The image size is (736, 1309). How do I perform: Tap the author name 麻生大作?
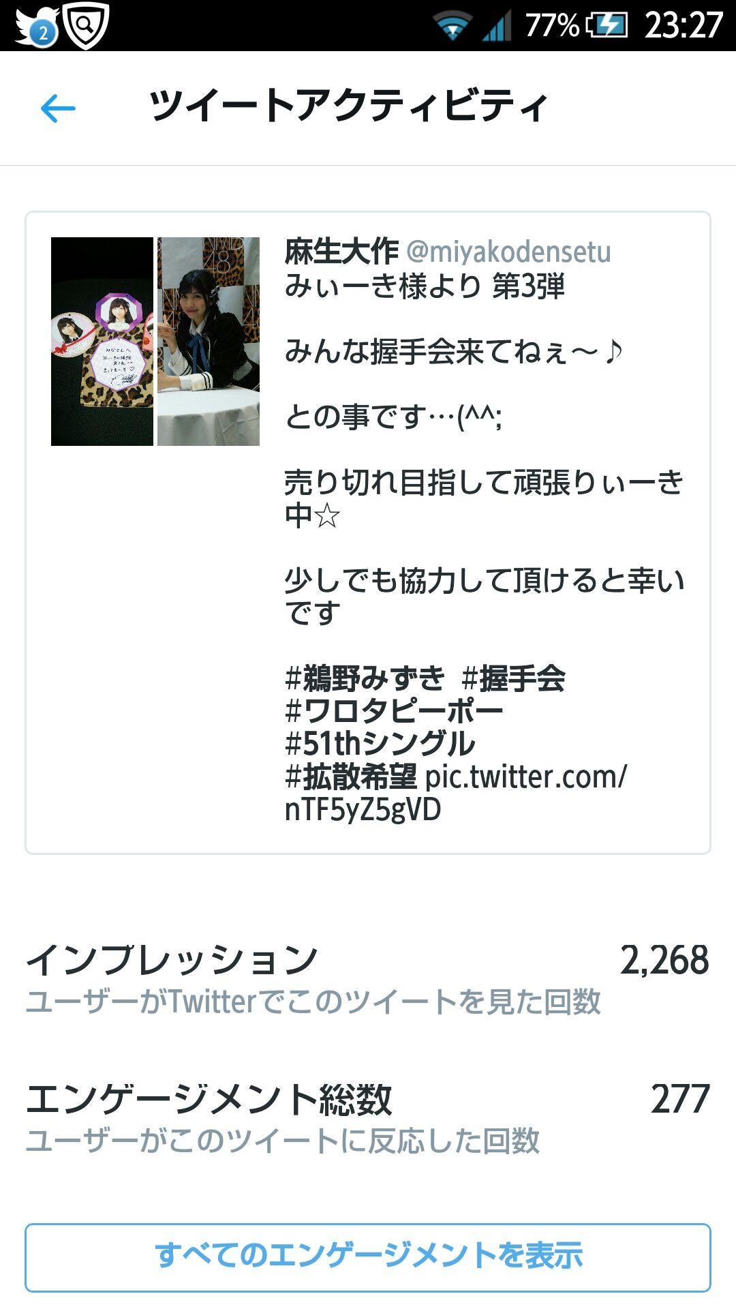point(341,252)
